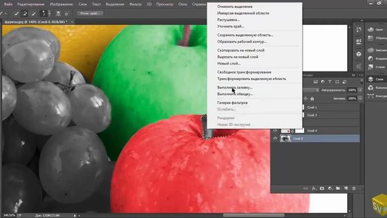The width and height of the screenshot is (387, 218).
Task: Open the Непрозрачность opacity dropdown arrow
Action: pos(360,90)
